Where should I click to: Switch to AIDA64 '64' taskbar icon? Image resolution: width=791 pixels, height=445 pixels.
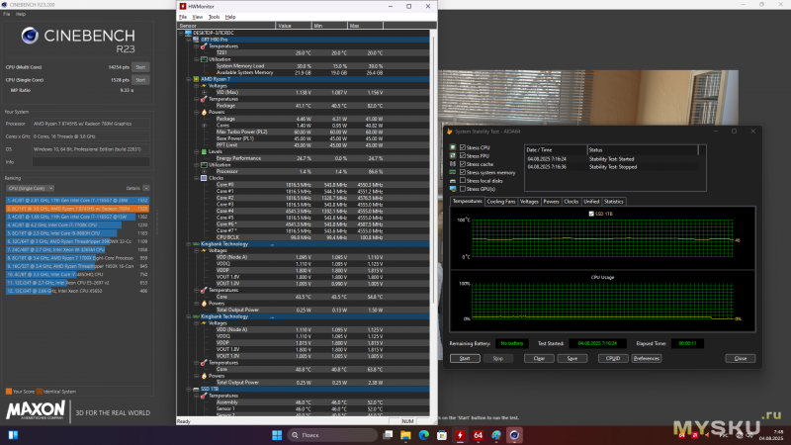[479, 435]
